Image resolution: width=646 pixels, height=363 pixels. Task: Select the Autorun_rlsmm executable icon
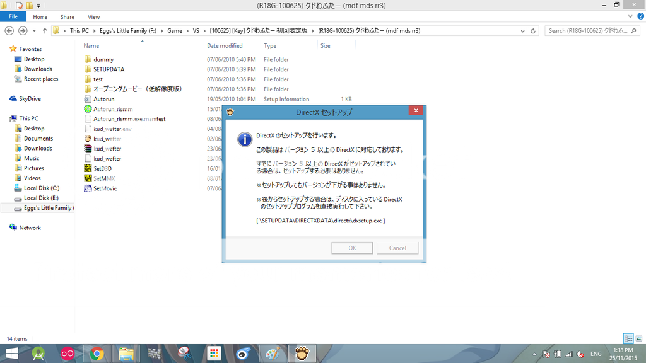coord(88,109)
